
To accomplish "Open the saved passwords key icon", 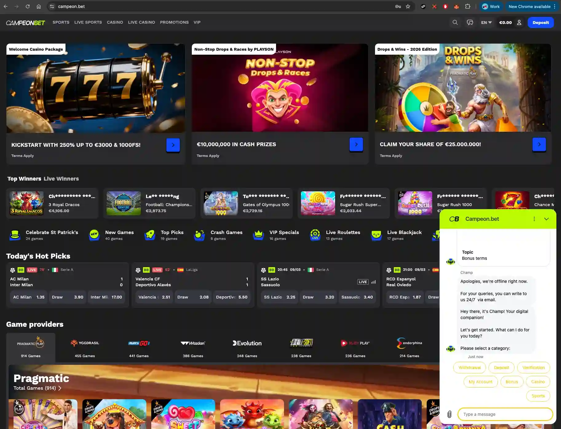I will coord(398,6).
